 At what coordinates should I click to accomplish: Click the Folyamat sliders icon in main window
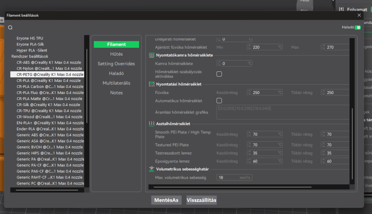(341, 9)
